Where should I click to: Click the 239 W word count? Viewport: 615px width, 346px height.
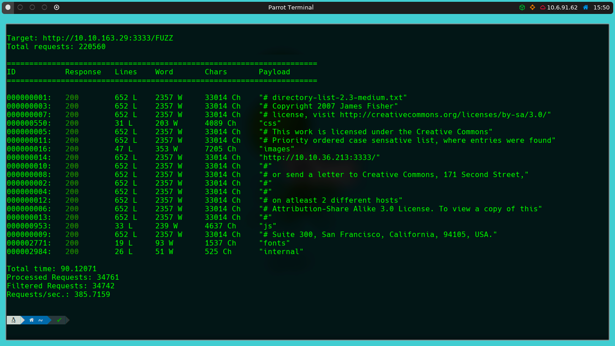click(x=167, y=226)
